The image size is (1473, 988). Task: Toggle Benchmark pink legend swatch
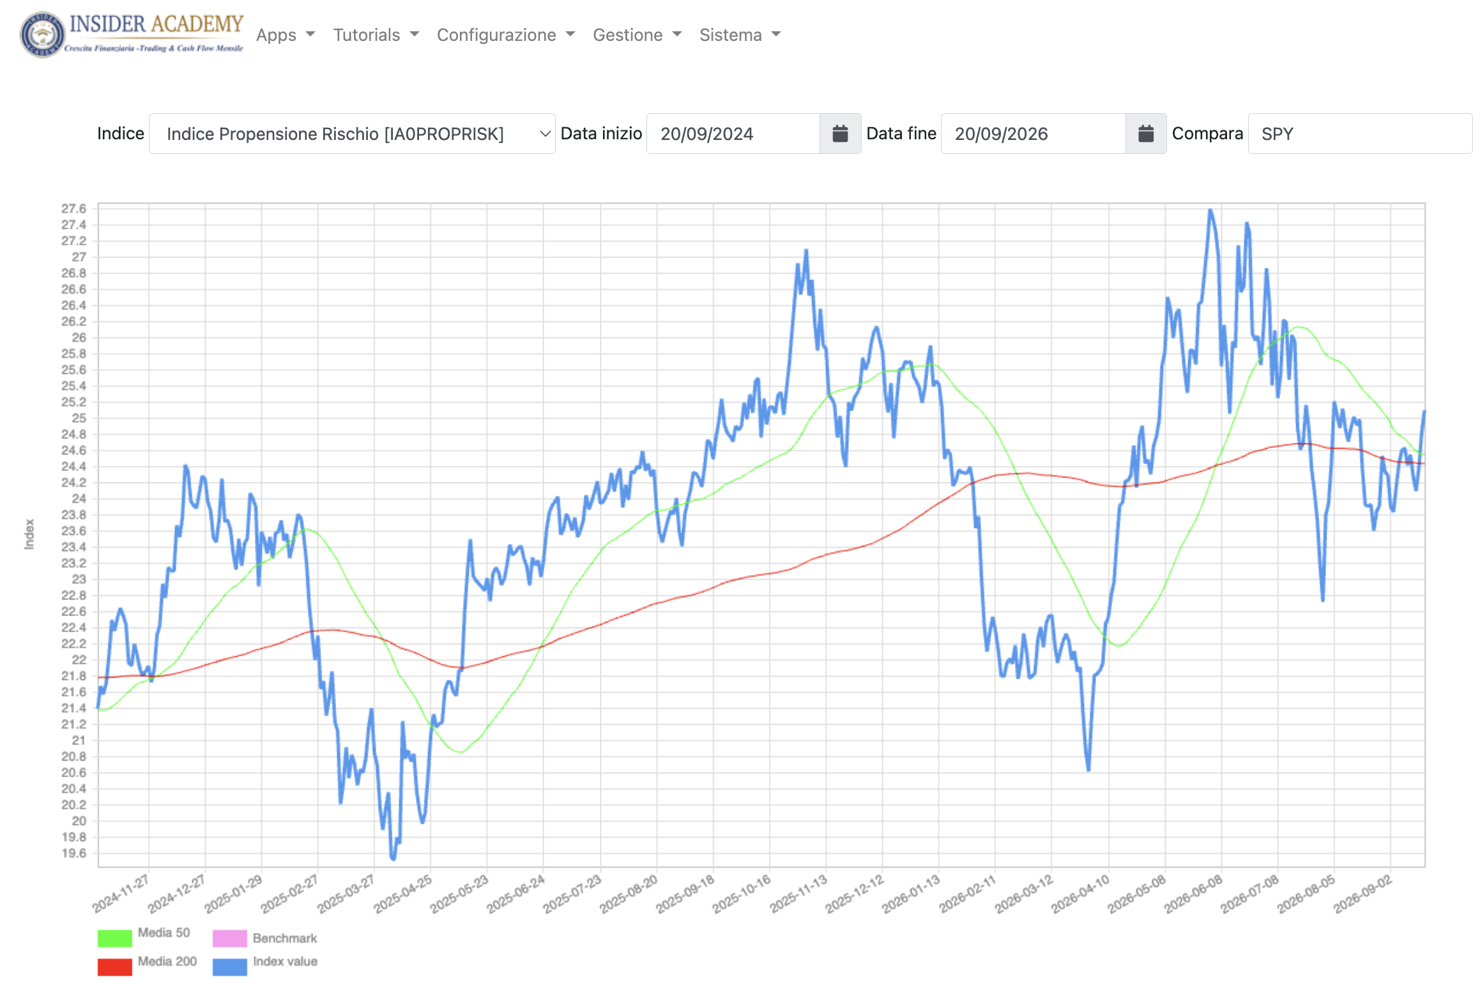pos(229,938)
